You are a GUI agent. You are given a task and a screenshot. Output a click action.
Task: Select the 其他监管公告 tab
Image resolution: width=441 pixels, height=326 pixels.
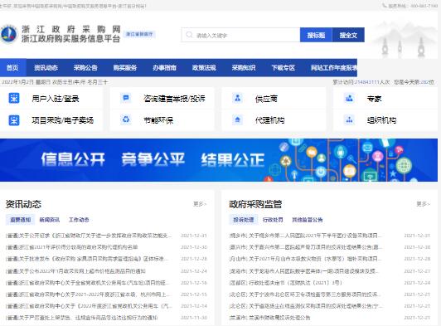(307, 220)
